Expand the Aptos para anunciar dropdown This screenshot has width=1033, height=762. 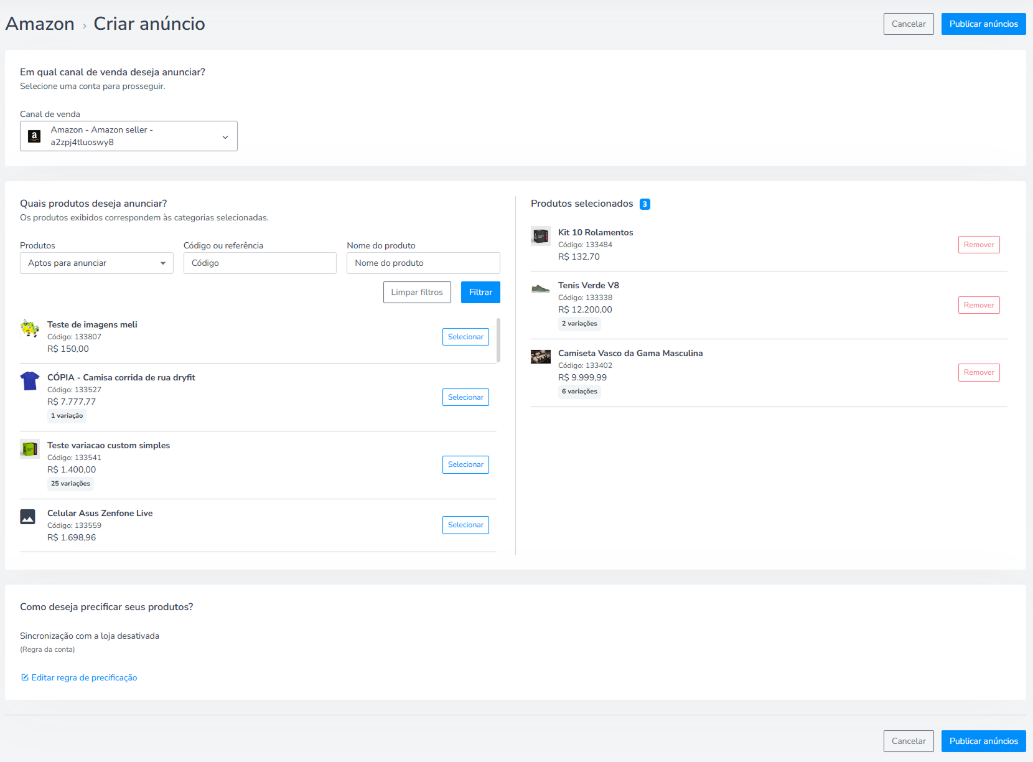tap(96, 263)
